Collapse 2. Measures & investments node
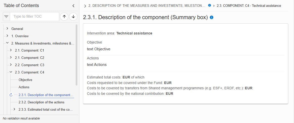The image size is (294, 123). [x=7, y=43]
